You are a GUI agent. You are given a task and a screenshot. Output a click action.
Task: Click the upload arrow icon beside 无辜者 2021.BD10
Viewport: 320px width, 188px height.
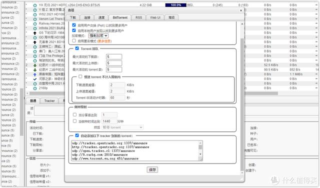click(x=35, y=42)
